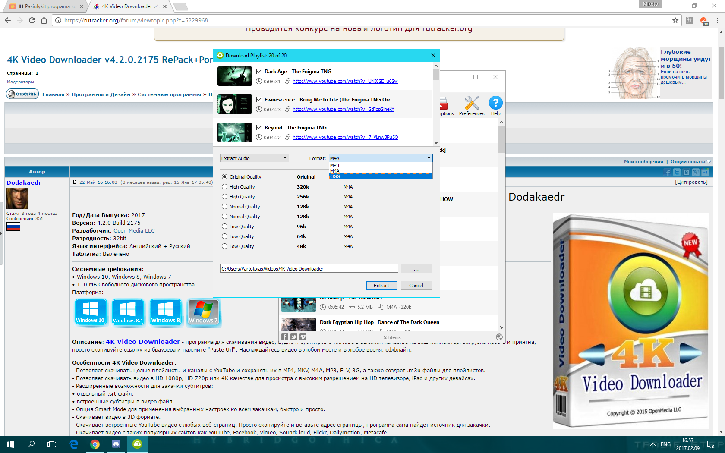Switch to Discord on taskbar
725x453 pixels.
tap(116, 444)
